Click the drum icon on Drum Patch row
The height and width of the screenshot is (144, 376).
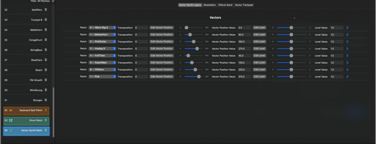(11, 120)
